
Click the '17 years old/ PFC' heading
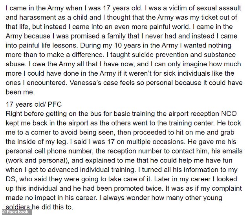click(34, 104)
